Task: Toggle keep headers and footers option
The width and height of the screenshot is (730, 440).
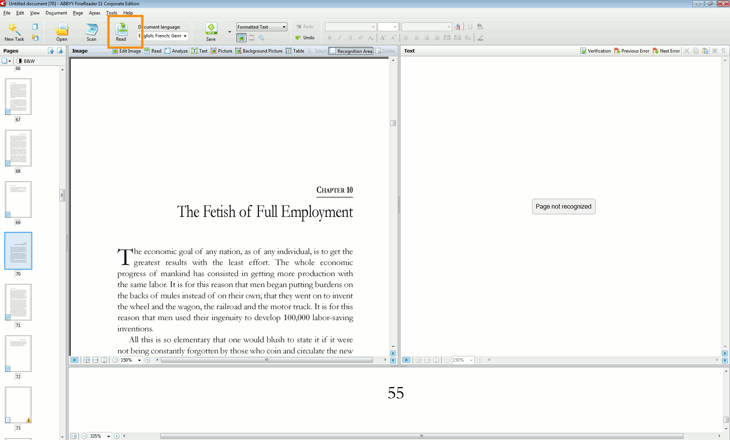Action: [x=252, y=38]
